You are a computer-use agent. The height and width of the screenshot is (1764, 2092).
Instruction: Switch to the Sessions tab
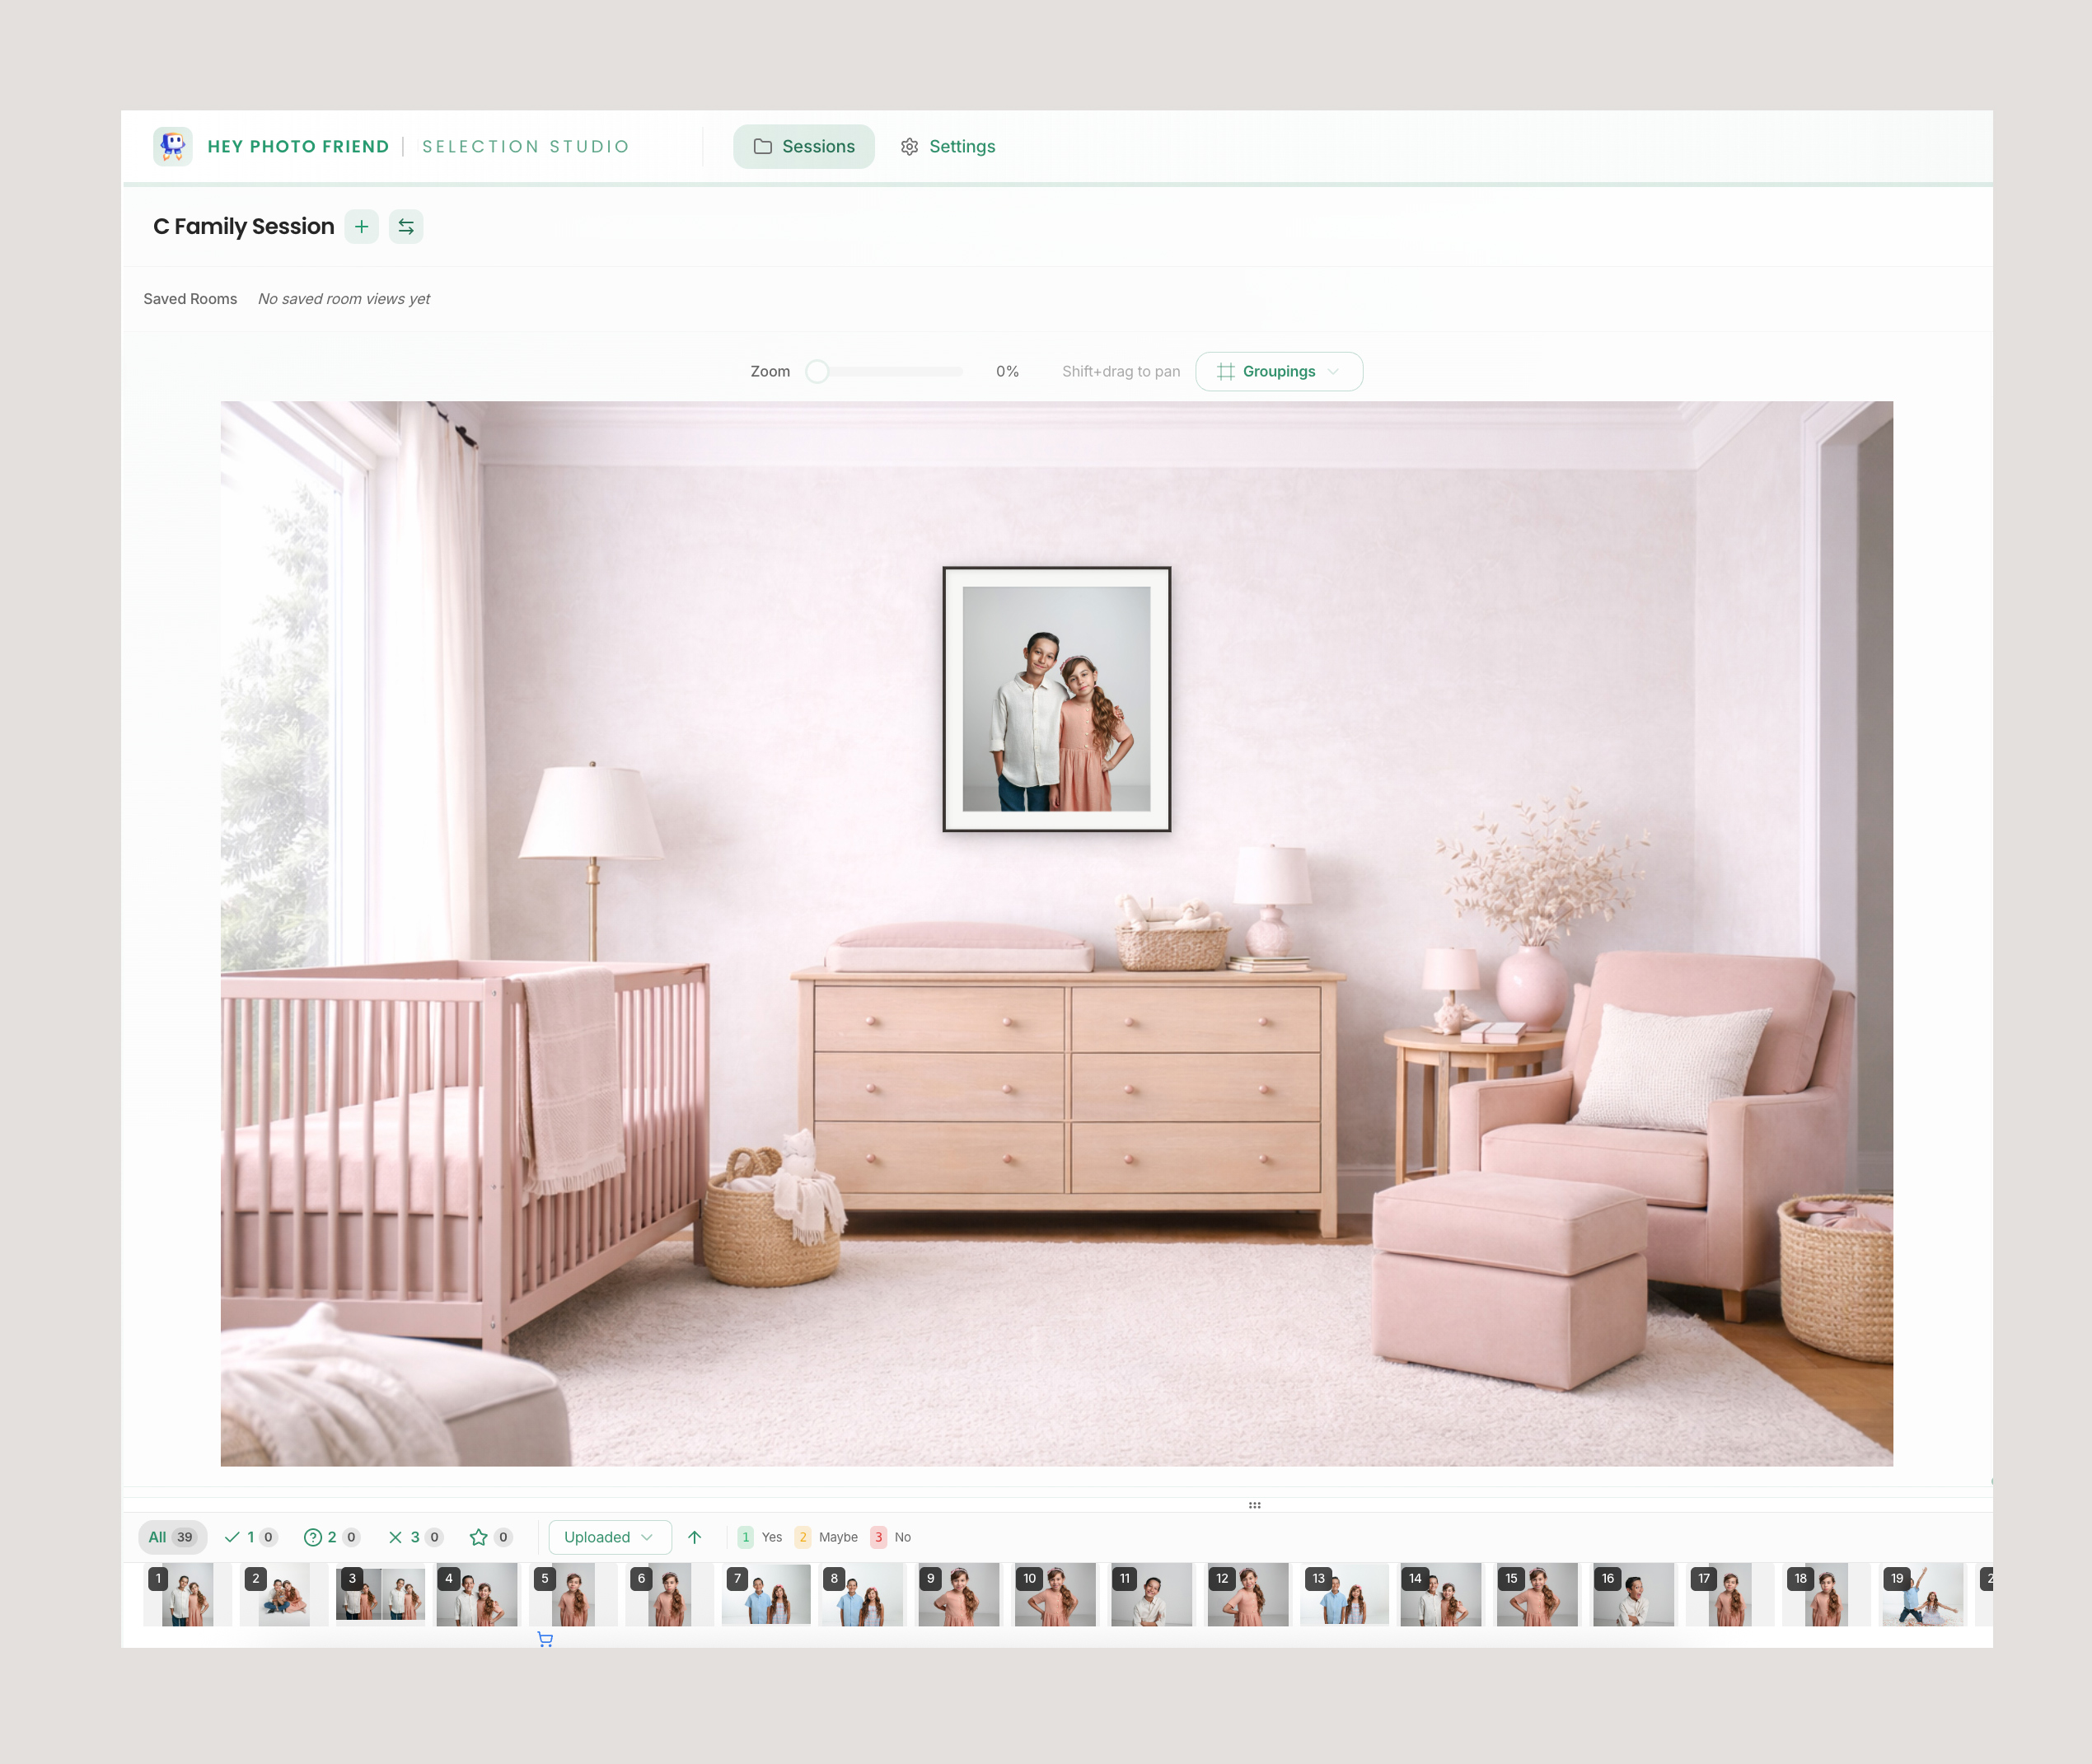(x=804, y=146)
